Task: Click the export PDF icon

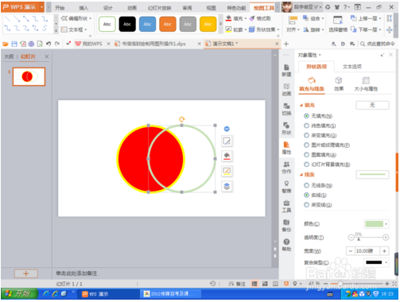Action: 23,44
